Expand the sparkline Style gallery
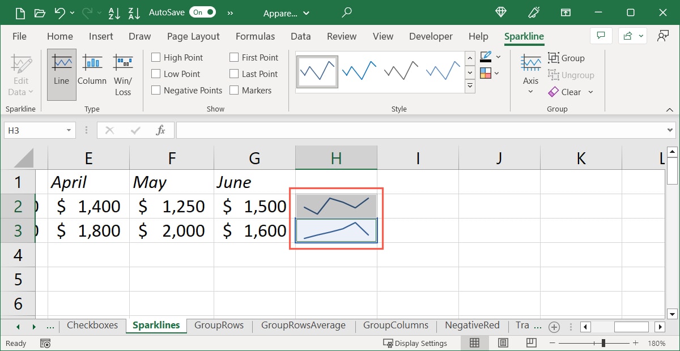 pyautogui.click(x=470, y=86)
